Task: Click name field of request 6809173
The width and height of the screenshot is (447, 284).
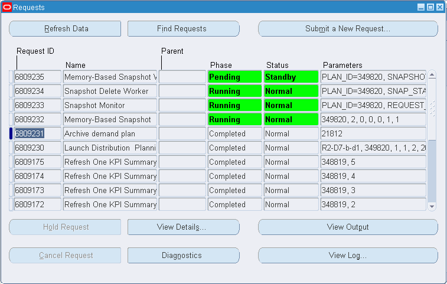Action: coord(110,190)
